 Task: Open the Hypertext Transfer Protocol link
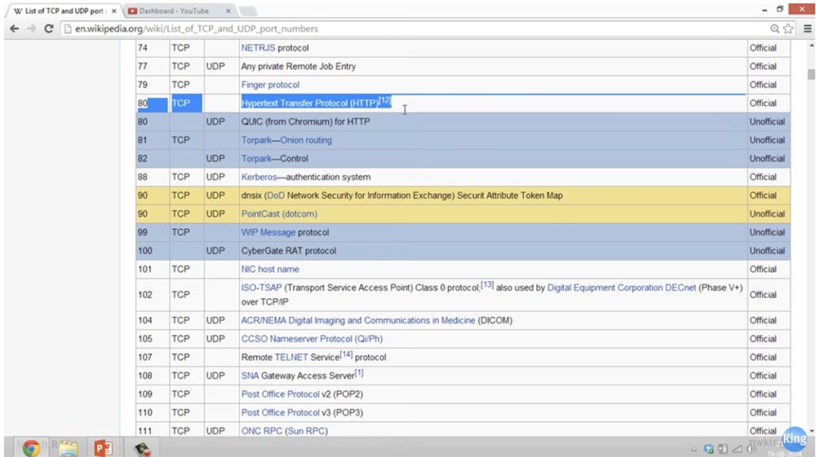click(x=309, y=103)
